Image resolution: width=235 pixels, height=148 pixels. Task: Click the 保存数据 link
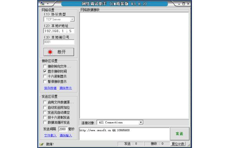tap(51, 88)
